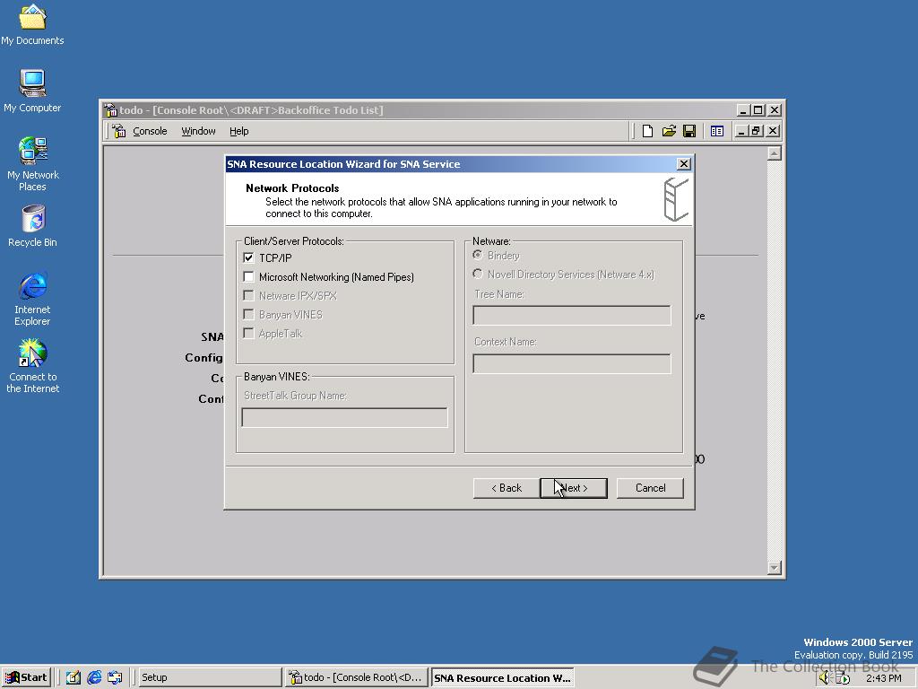Open My Documents desktop icon
Image resolution: width=918 pixels, height=689 pixels.
[32, 23]
